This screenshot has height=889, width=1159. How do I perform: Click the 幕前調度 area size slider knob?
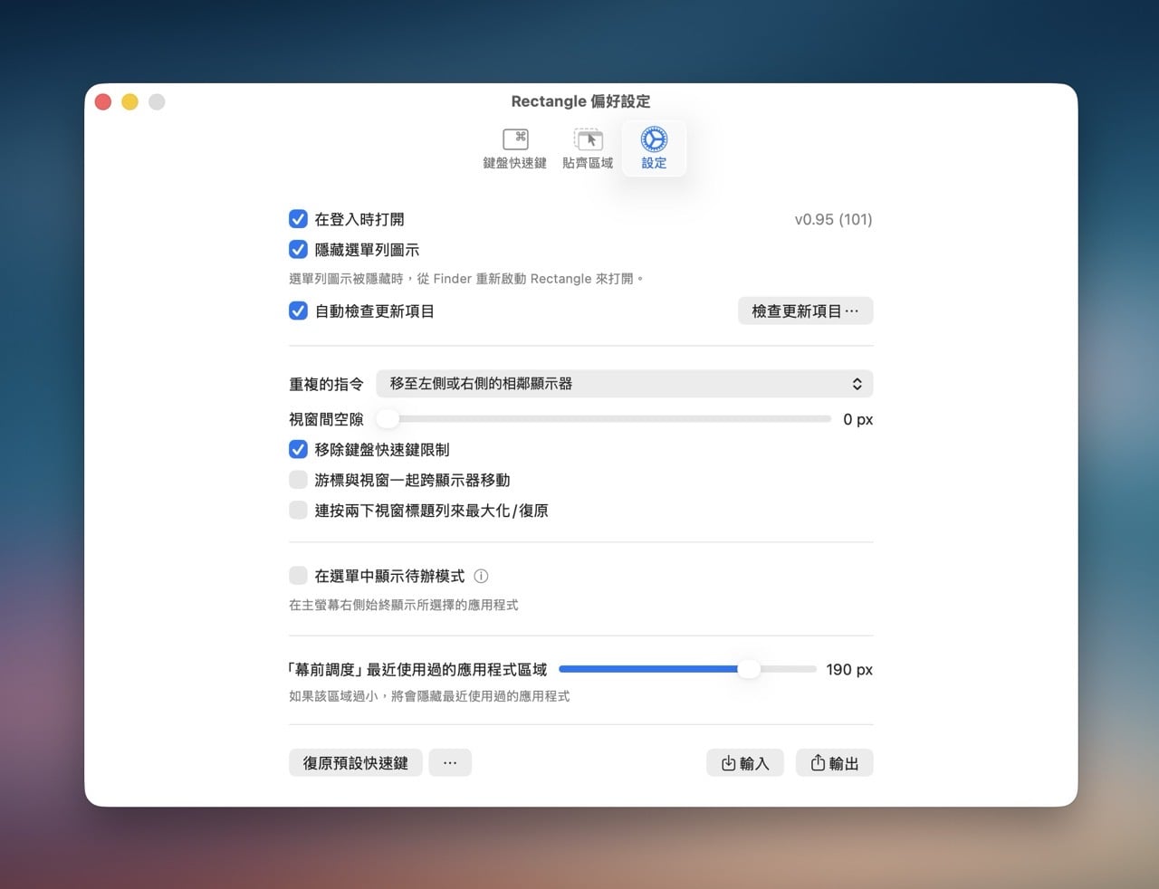tap(749, 670)
